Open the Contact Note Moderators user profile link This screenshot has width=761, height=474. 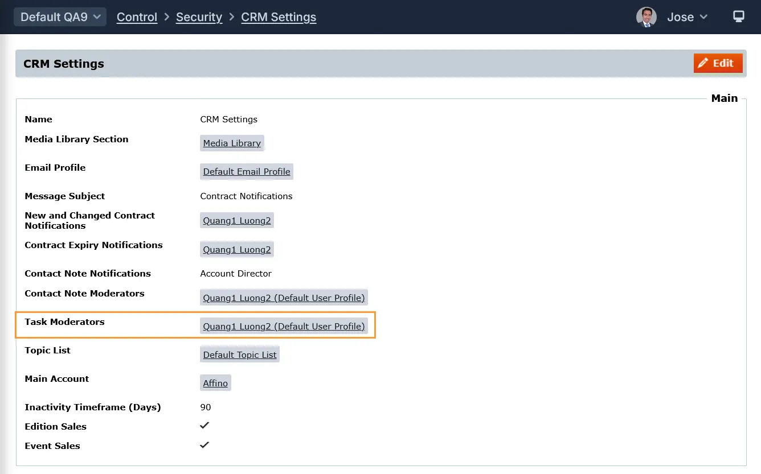284,298
